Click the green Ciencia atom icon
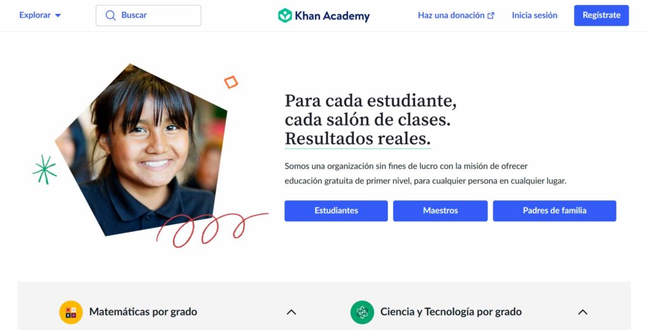 362,312
